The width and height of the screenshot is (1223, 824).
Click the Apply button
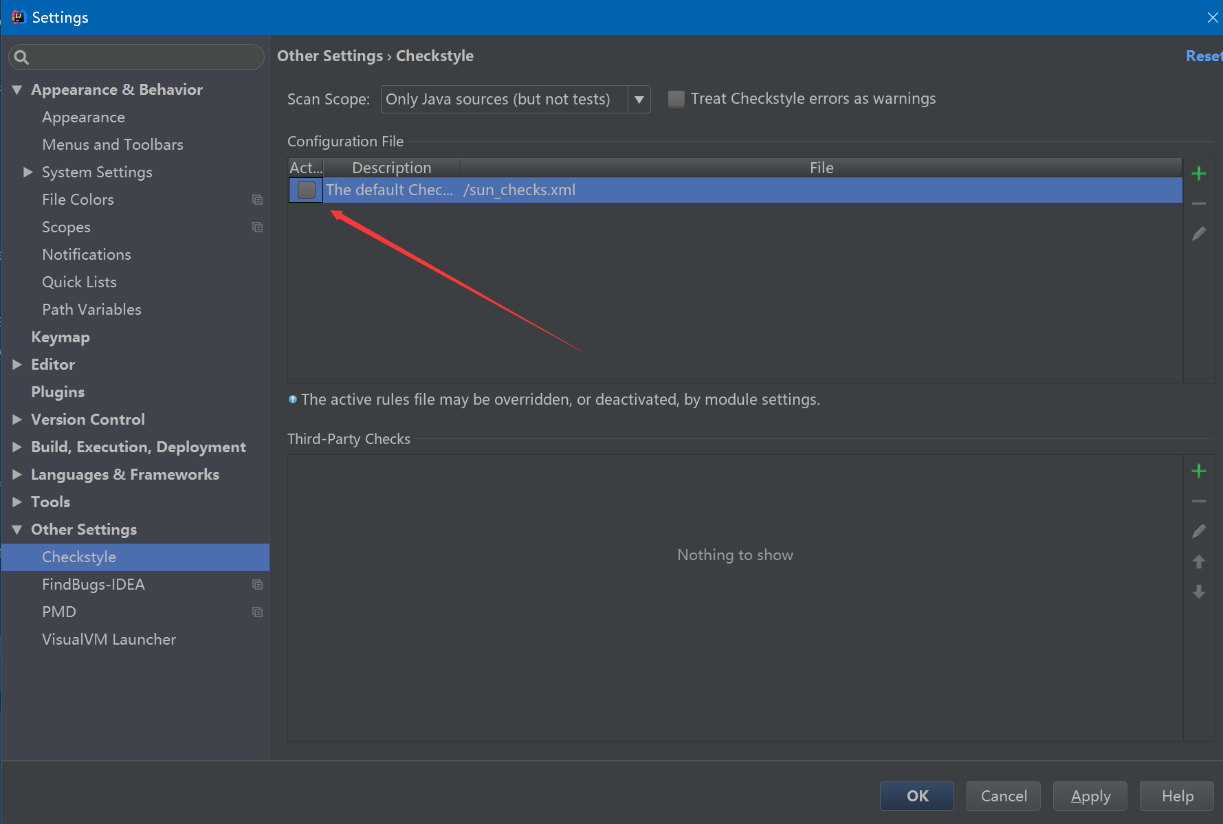(x=1090, y=796)
